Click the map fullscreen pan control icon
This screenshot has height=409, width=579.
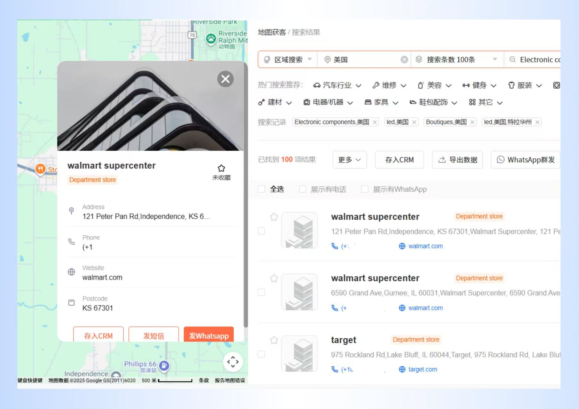click(233, 362)
